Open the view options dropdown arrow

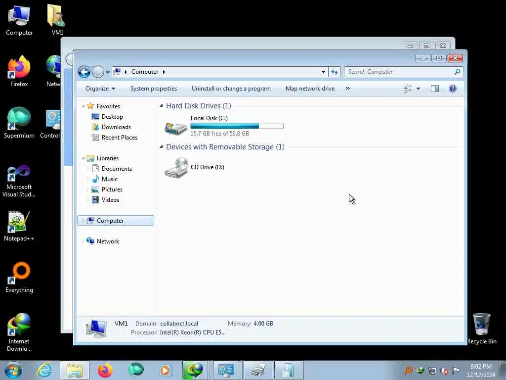pos(418,89)
